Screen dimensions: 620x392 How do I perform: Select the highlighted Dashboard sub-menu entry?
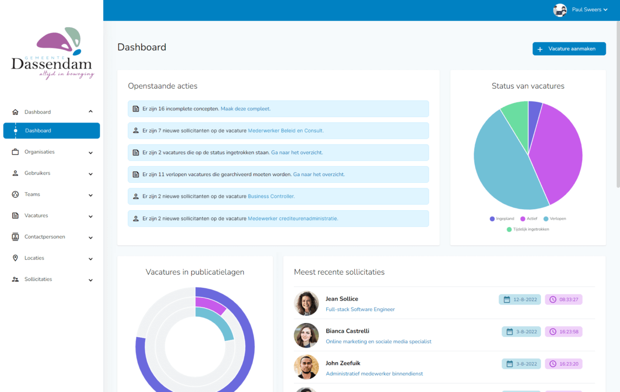(x=52, y=130)
